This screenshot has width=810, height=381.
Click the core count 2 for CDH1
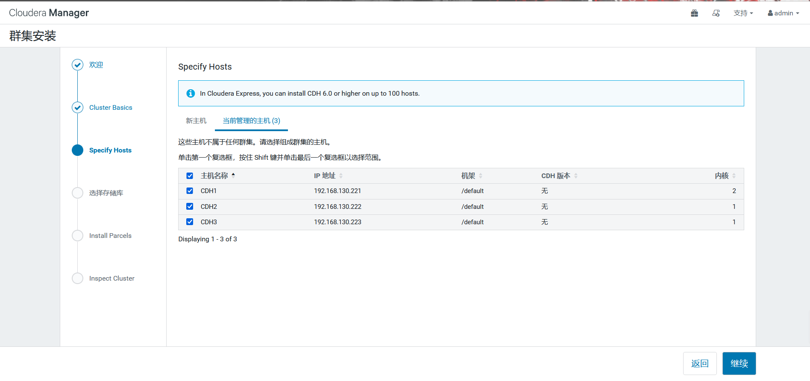point(734,191)
